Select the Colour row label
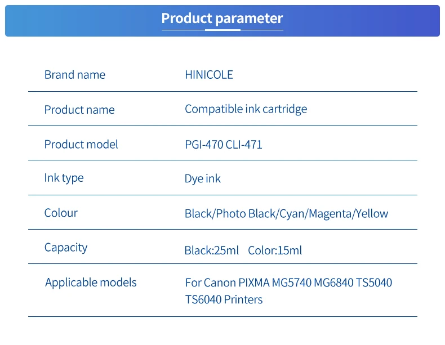The height and width of the screenshot is (345, 445). (61, 213)
